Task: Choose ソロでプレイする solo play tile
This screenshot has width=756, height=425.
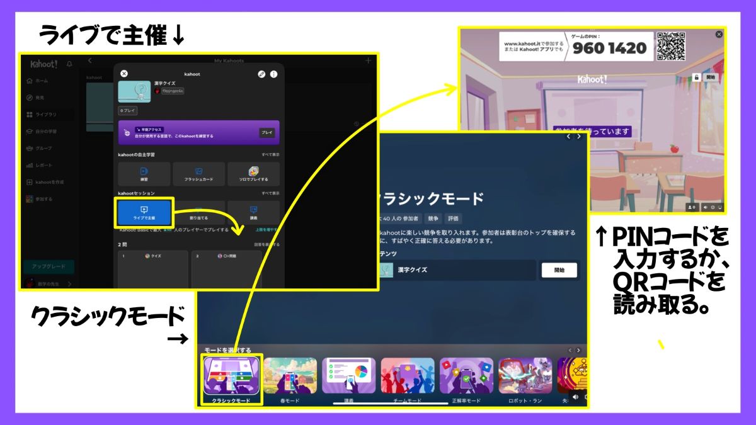Action: click(x=253, y=173)
